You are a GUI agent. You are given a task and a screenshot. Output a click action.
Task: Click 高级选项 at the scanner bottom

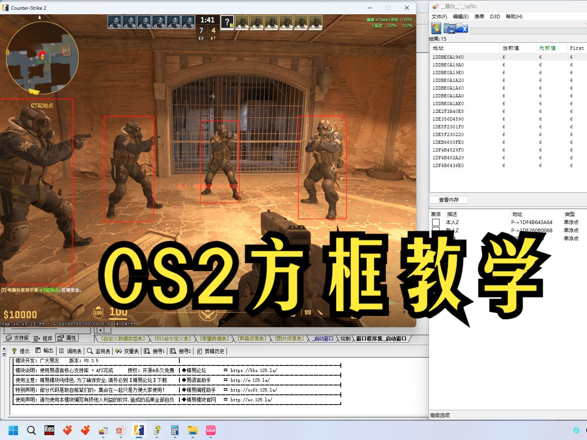coord(440,415)
